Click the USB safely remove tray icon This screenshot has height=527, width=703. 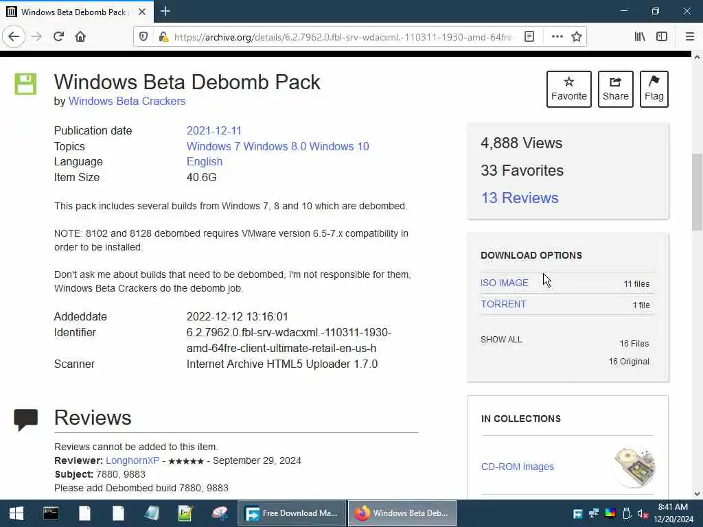tap(627, 513)
